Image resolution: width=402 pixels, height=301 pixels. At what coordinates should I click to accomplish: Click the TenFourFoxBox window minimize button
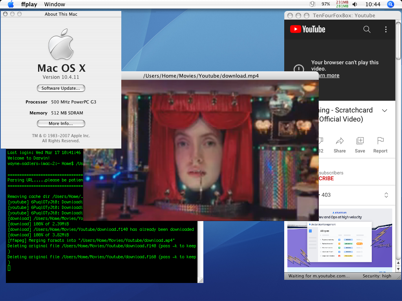tap(298, 16)
